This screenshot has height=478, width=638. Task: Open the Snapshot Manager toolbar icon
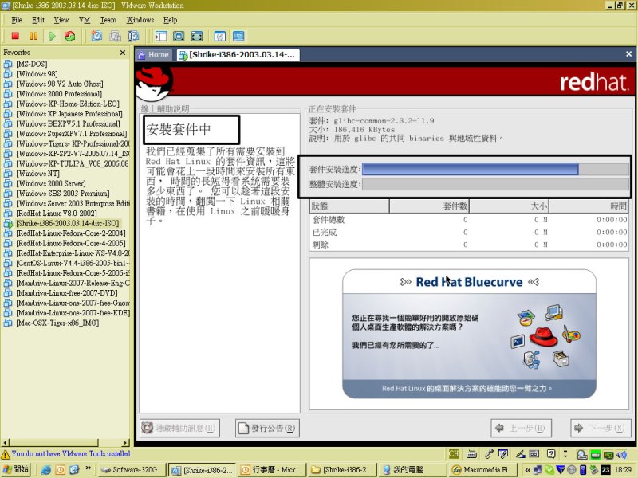click(133, 36)
